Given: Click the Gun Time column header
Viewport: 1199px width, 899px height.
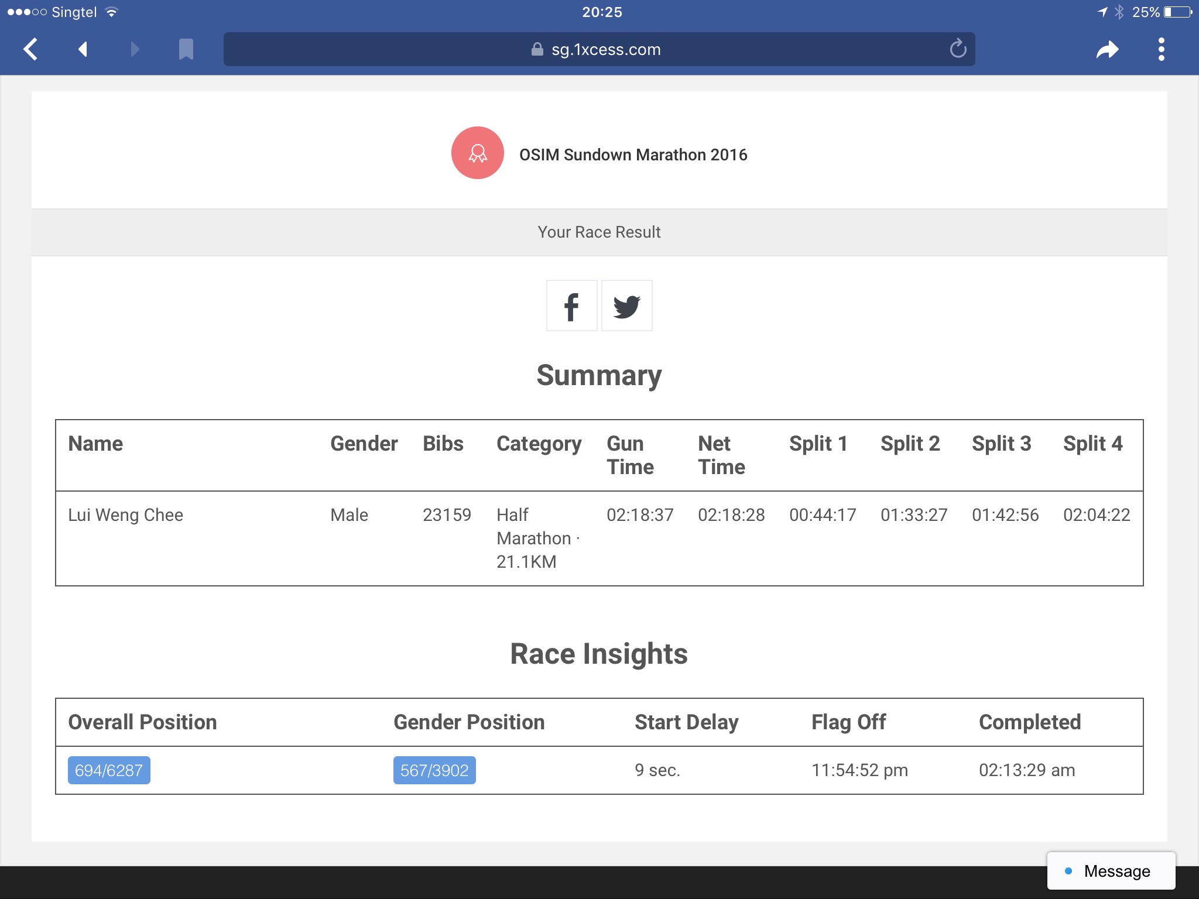Looking at the screenshot, I should 630,455.
